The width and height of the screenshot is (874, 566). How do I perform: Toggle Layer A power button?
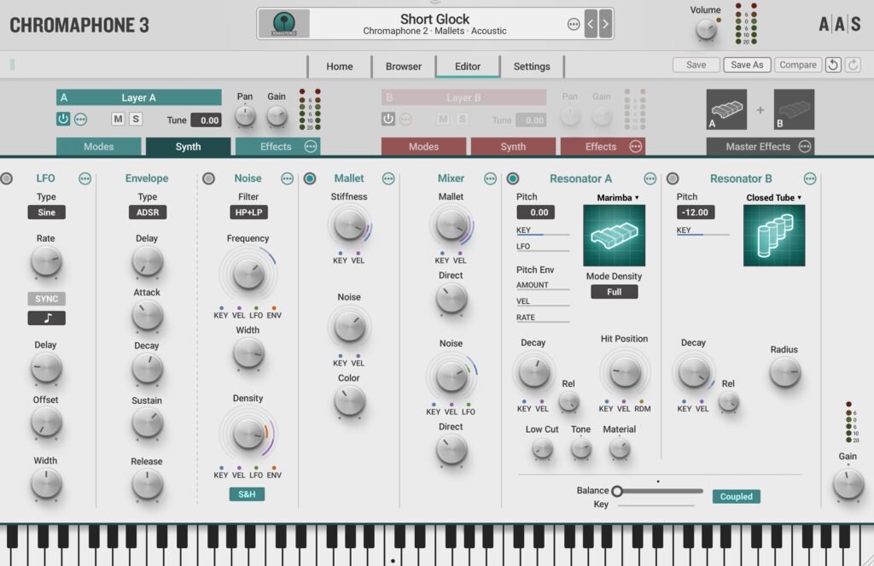coord(63,120)
